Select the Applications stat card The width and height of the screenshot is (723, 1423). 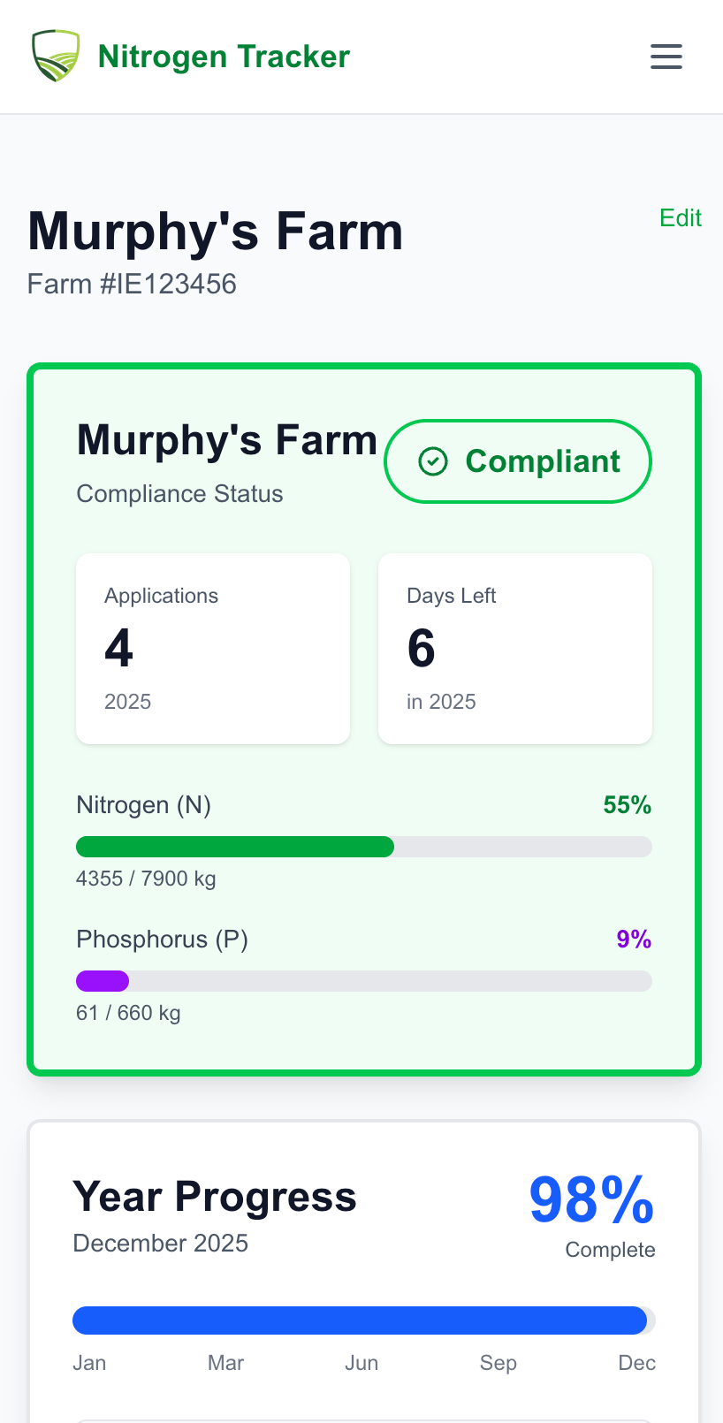point(213,648)
